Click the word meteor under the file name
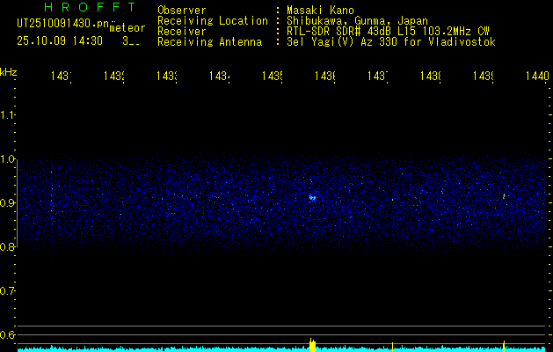This screenshot has height=352, width=553. click(x=127, y=28)
